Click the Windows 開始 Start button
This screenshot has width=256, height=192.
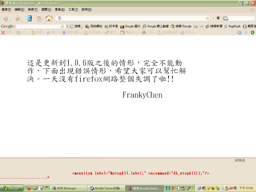12,188
